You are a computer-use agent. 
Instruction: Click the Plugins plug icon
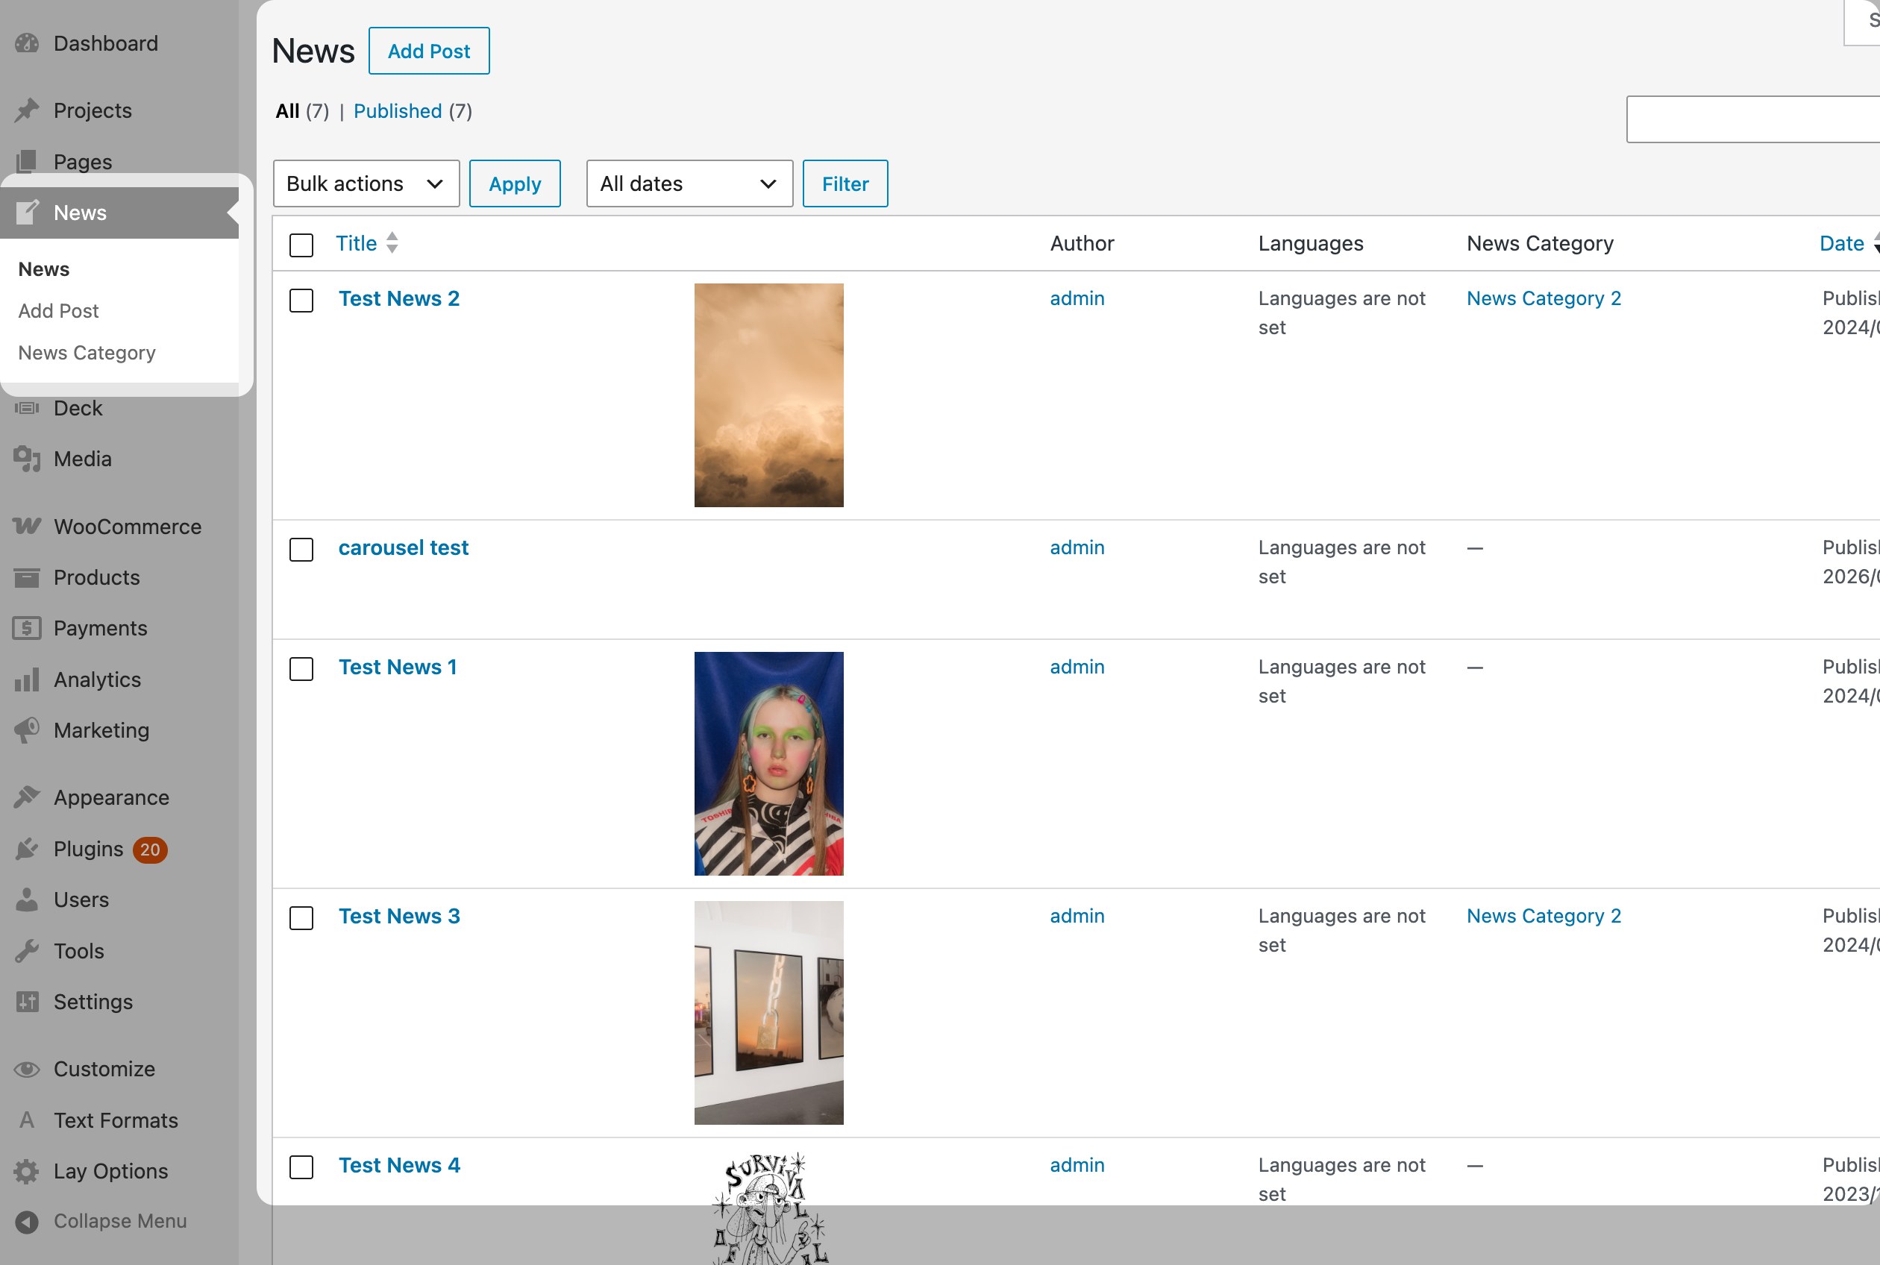27,849
